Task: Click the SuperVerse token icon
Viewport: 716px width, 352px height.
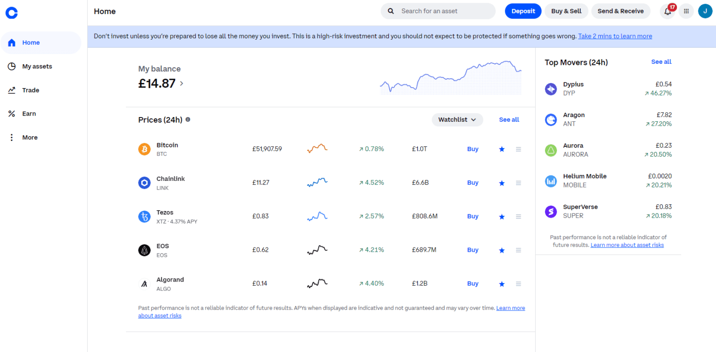Action: click(551, 212)
